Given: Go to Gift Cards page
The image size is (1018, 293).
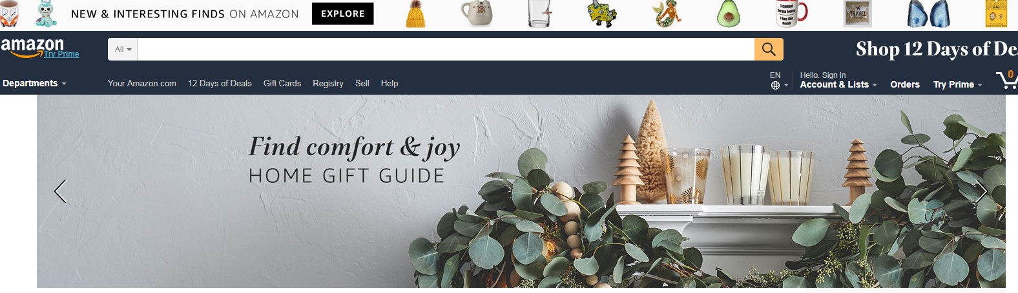Looking at the screenshot, I should point(282,83).
